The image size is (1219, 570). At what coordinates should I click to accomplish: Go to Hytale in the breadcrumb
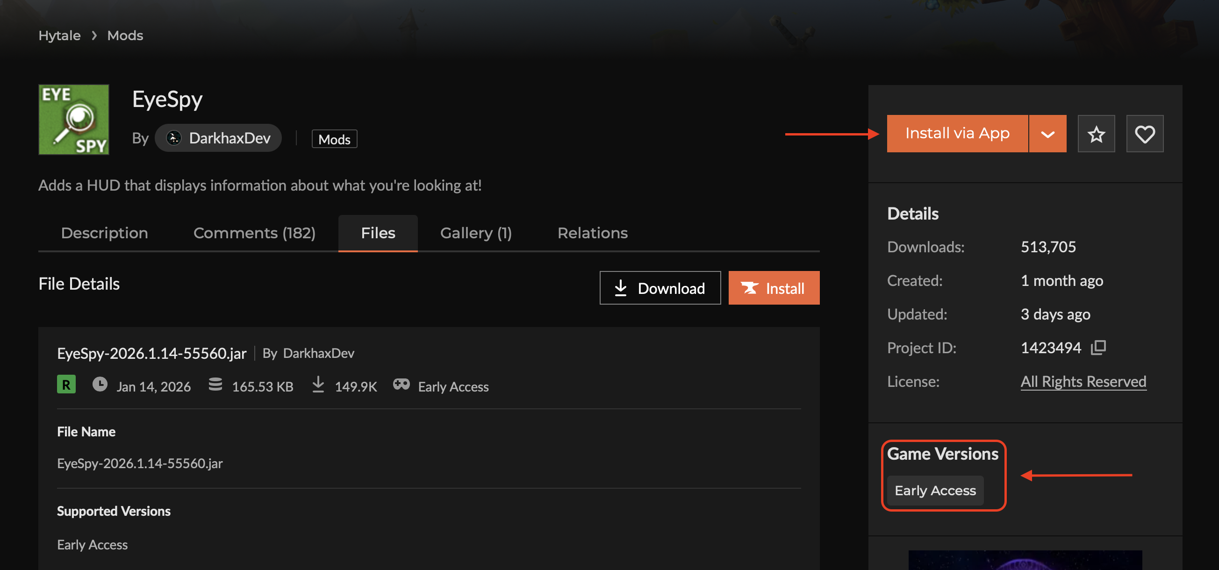(x=60, y=36)
